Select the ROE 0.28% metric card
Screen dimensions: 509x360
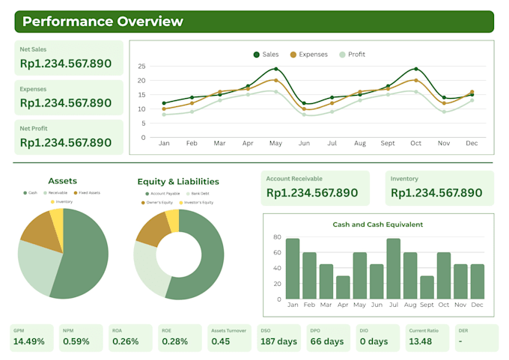point(180,338)
